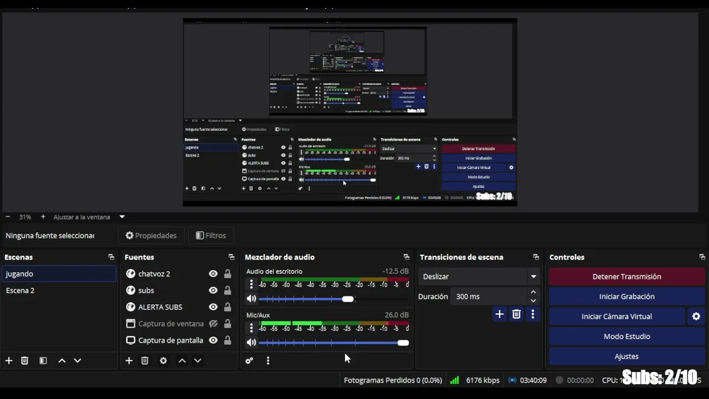Undock the Escenas panel
This screenshot has height=399, width=709.
coord(111,257)
